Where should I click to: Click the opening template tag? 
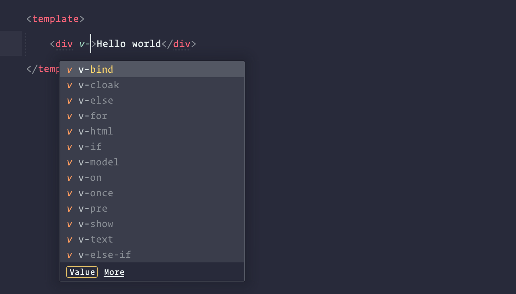click(x=55, y=19)
